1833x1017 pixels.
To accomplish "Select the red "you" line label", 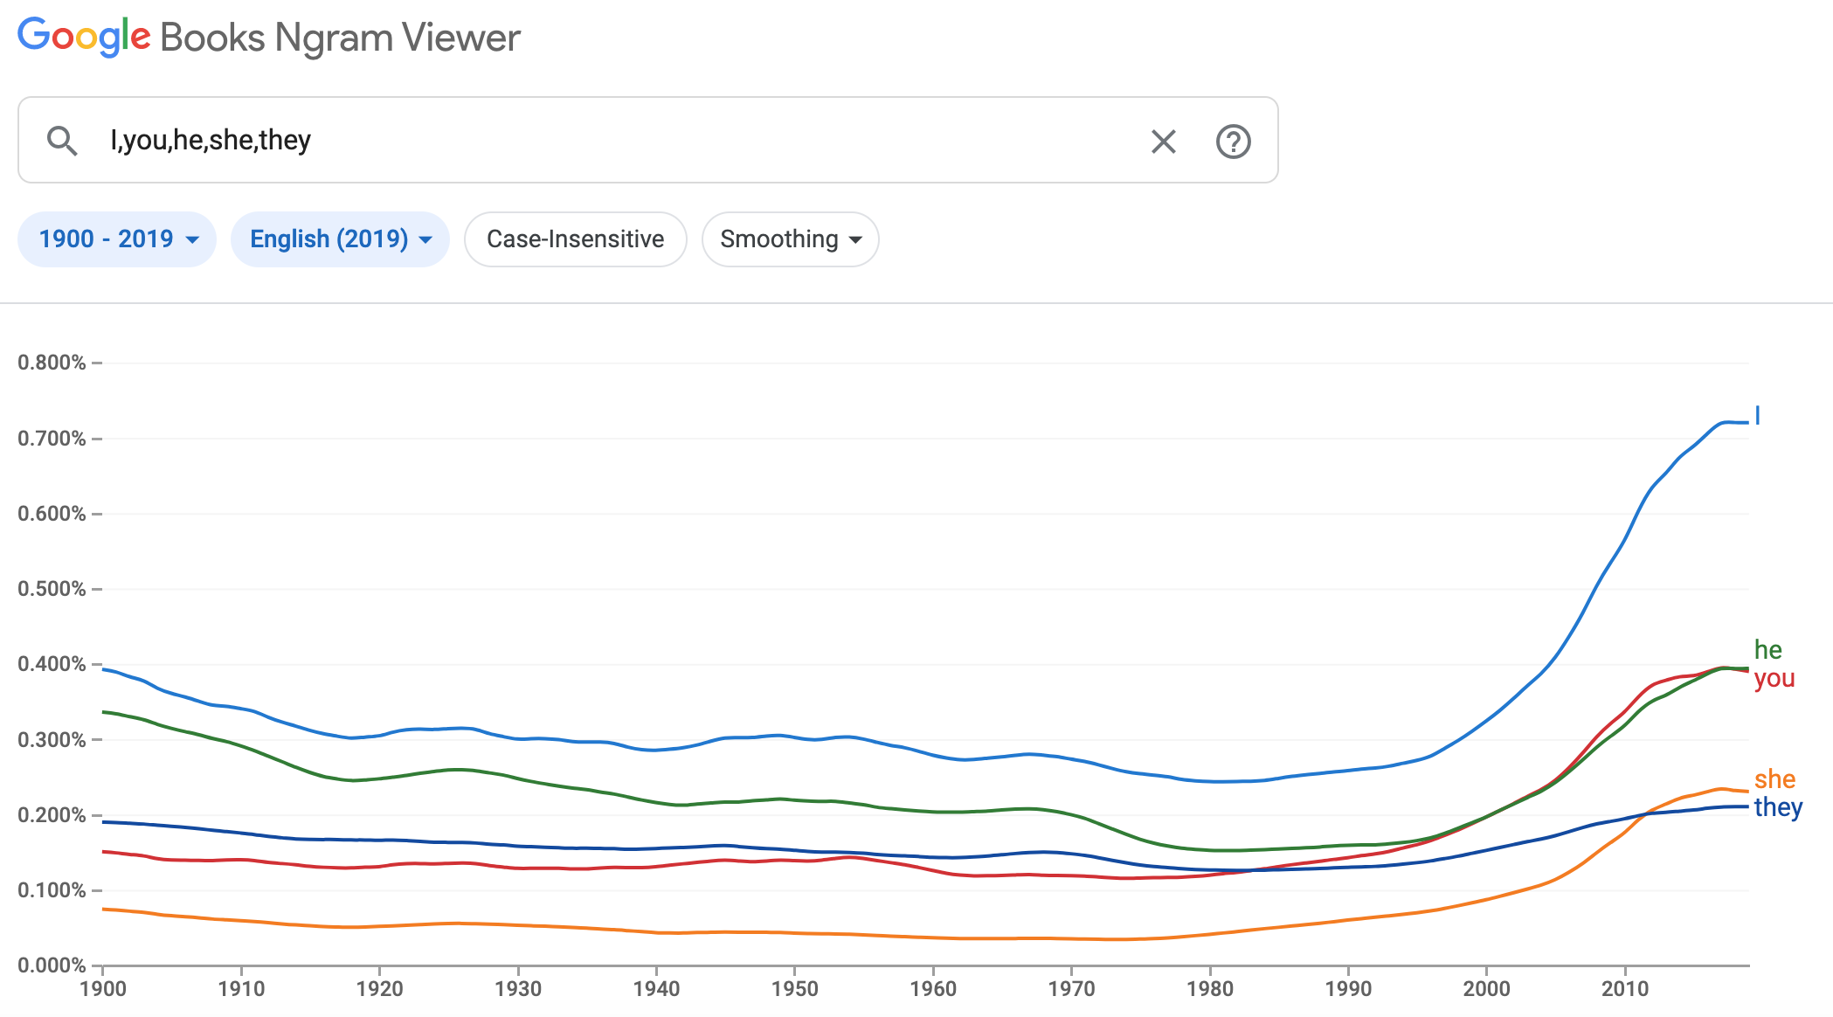I will tap(1774, 678).
